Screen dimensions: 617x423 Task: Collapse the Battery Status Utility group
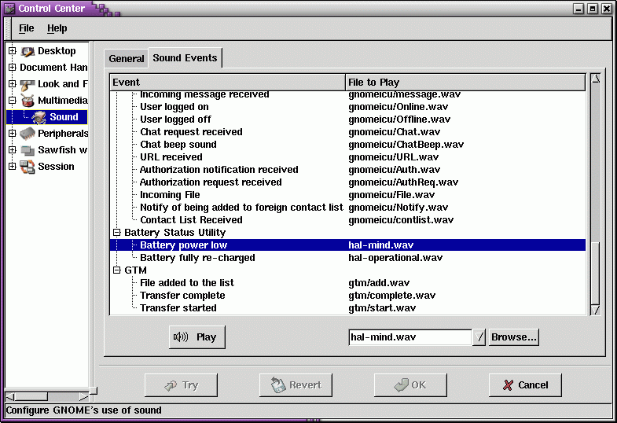point(117,233)
